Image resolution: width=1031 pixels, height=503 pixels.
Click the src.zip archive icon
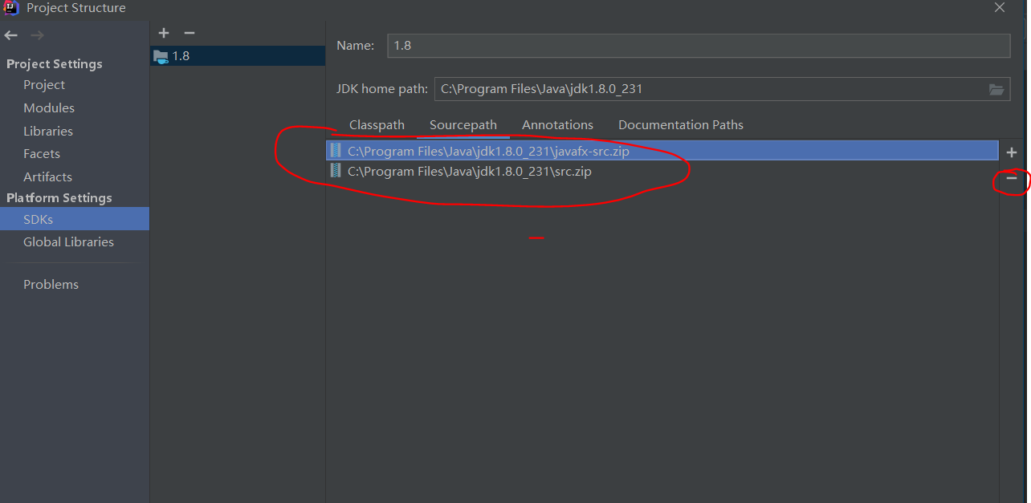coord(336,172)
